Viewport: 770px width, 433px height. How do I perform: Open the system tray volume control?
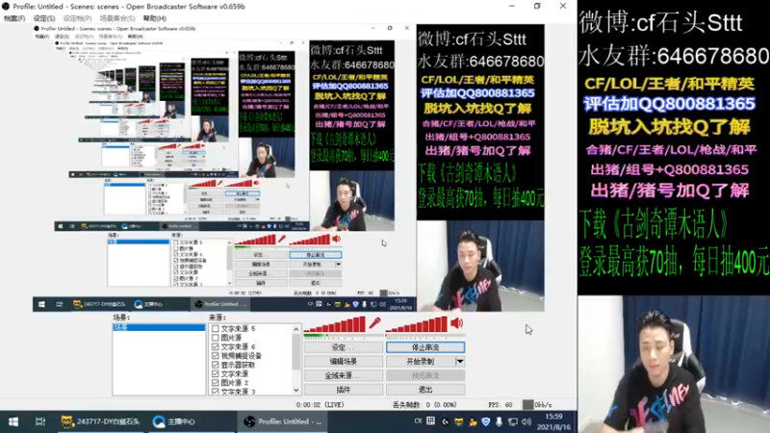pos(526,421)
